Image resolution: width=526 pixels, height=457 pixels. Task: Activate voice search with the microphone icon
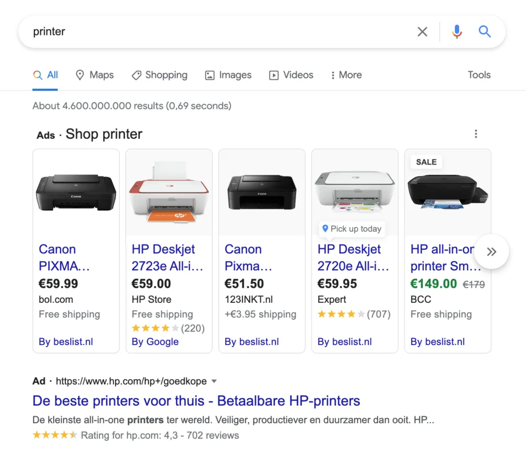tap(457, 32)
